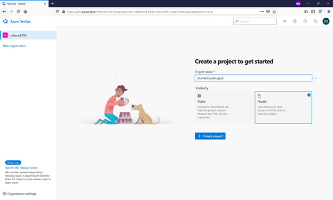Close the Projects - Home browser tab
This screenshot has width=333, height=200.
click(x=45, y=4)
